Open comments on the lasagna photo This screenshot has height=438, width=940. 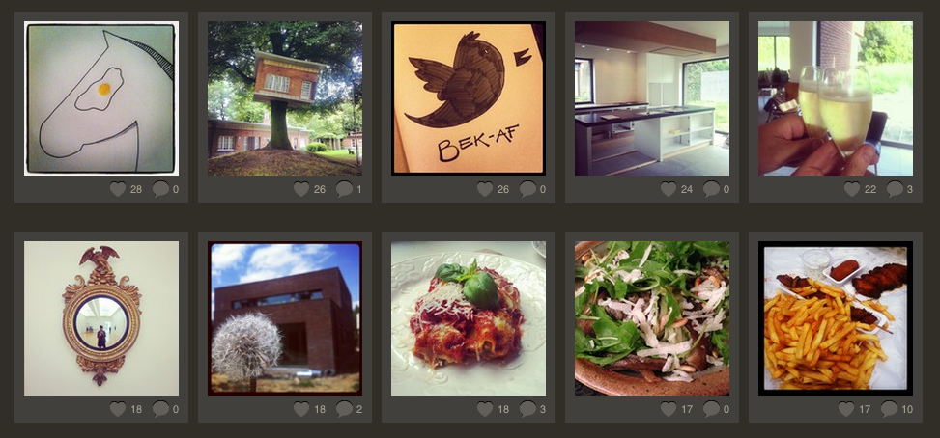[x=527, y=409]
